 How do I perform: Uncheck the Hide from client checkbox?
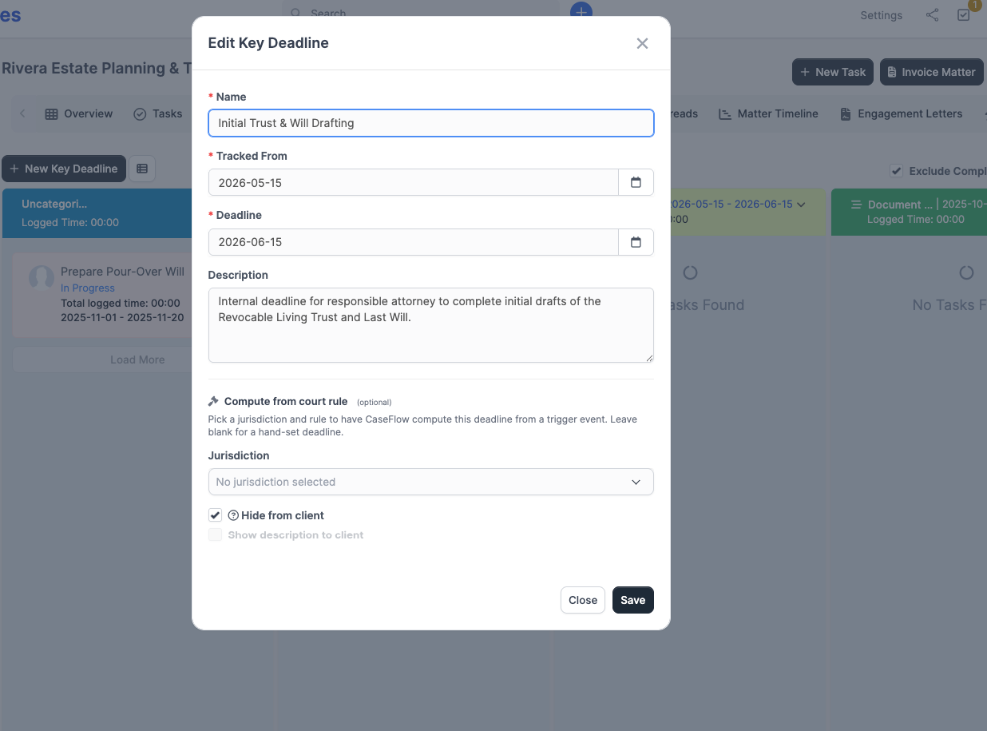[215, 515]
